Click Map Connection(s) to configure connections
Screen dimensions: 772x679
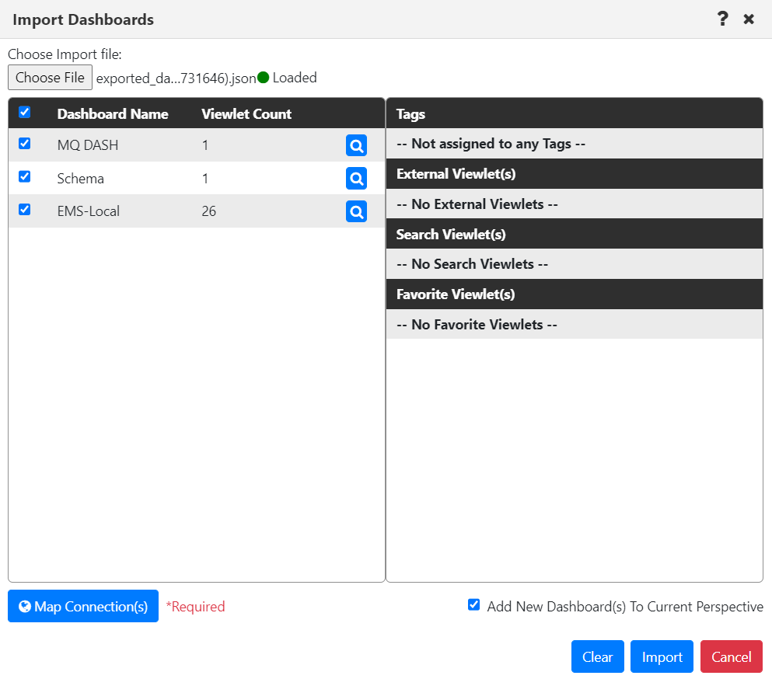coord(82,606)
